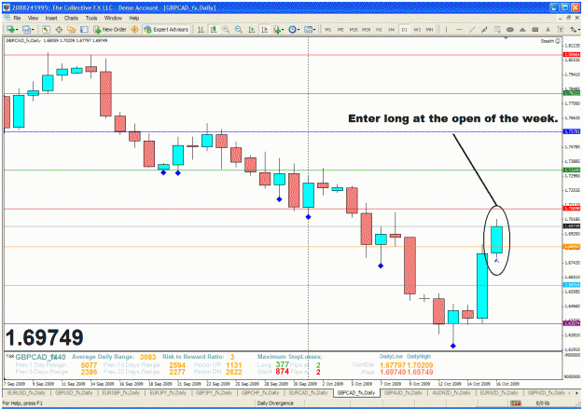Image resolution: width=583 pixels, height=409 pixels.
Task: Expand the Periods dropdown arrow
Action: [x=298, y=30]
